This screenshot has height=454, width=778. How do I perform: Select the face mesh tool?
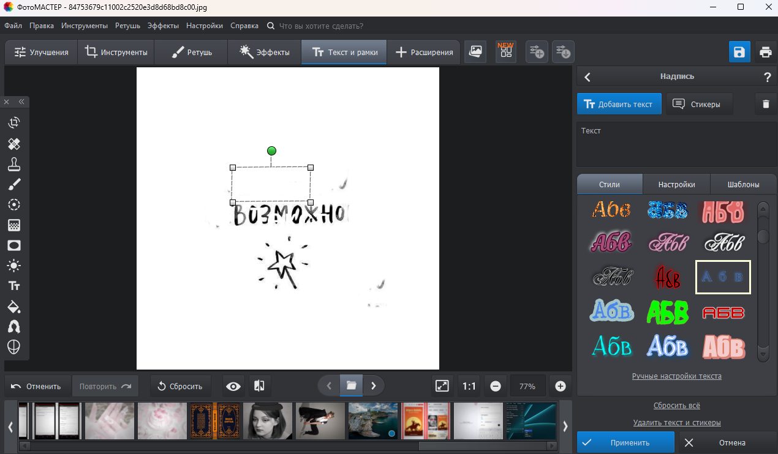coord(14,347)
